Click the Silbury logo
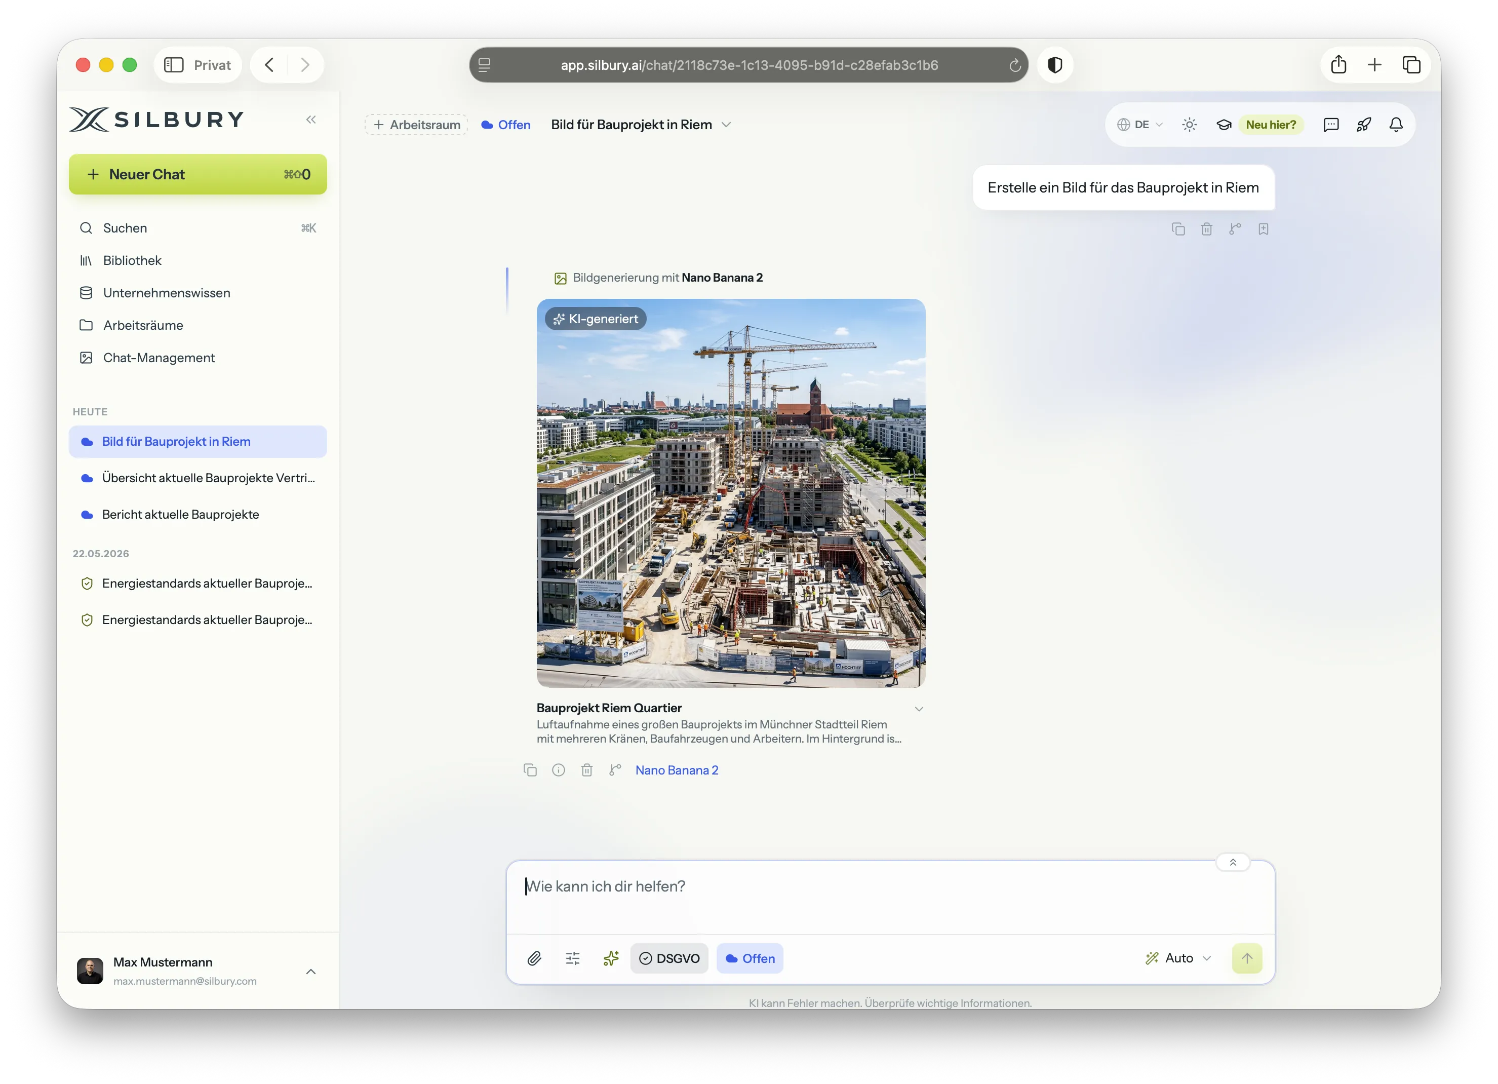1498x1084 pixels. pos(156,120)
